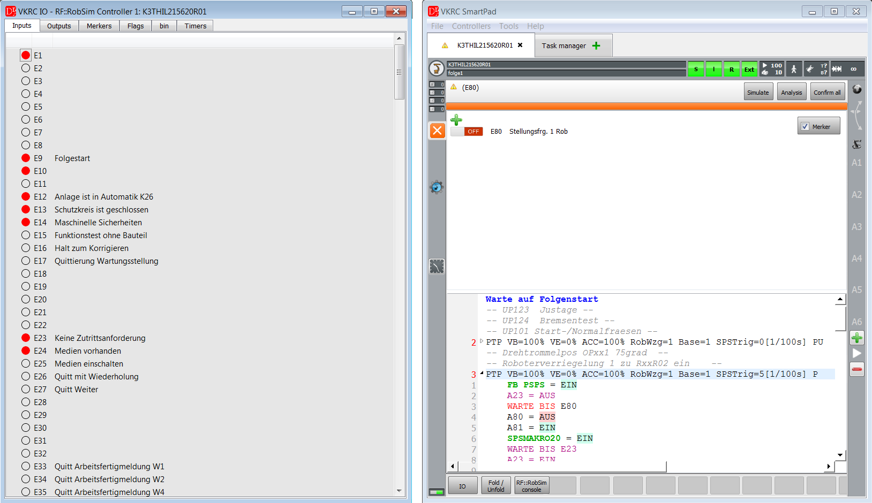Click the jog robot icon above A1

(857, 144)
